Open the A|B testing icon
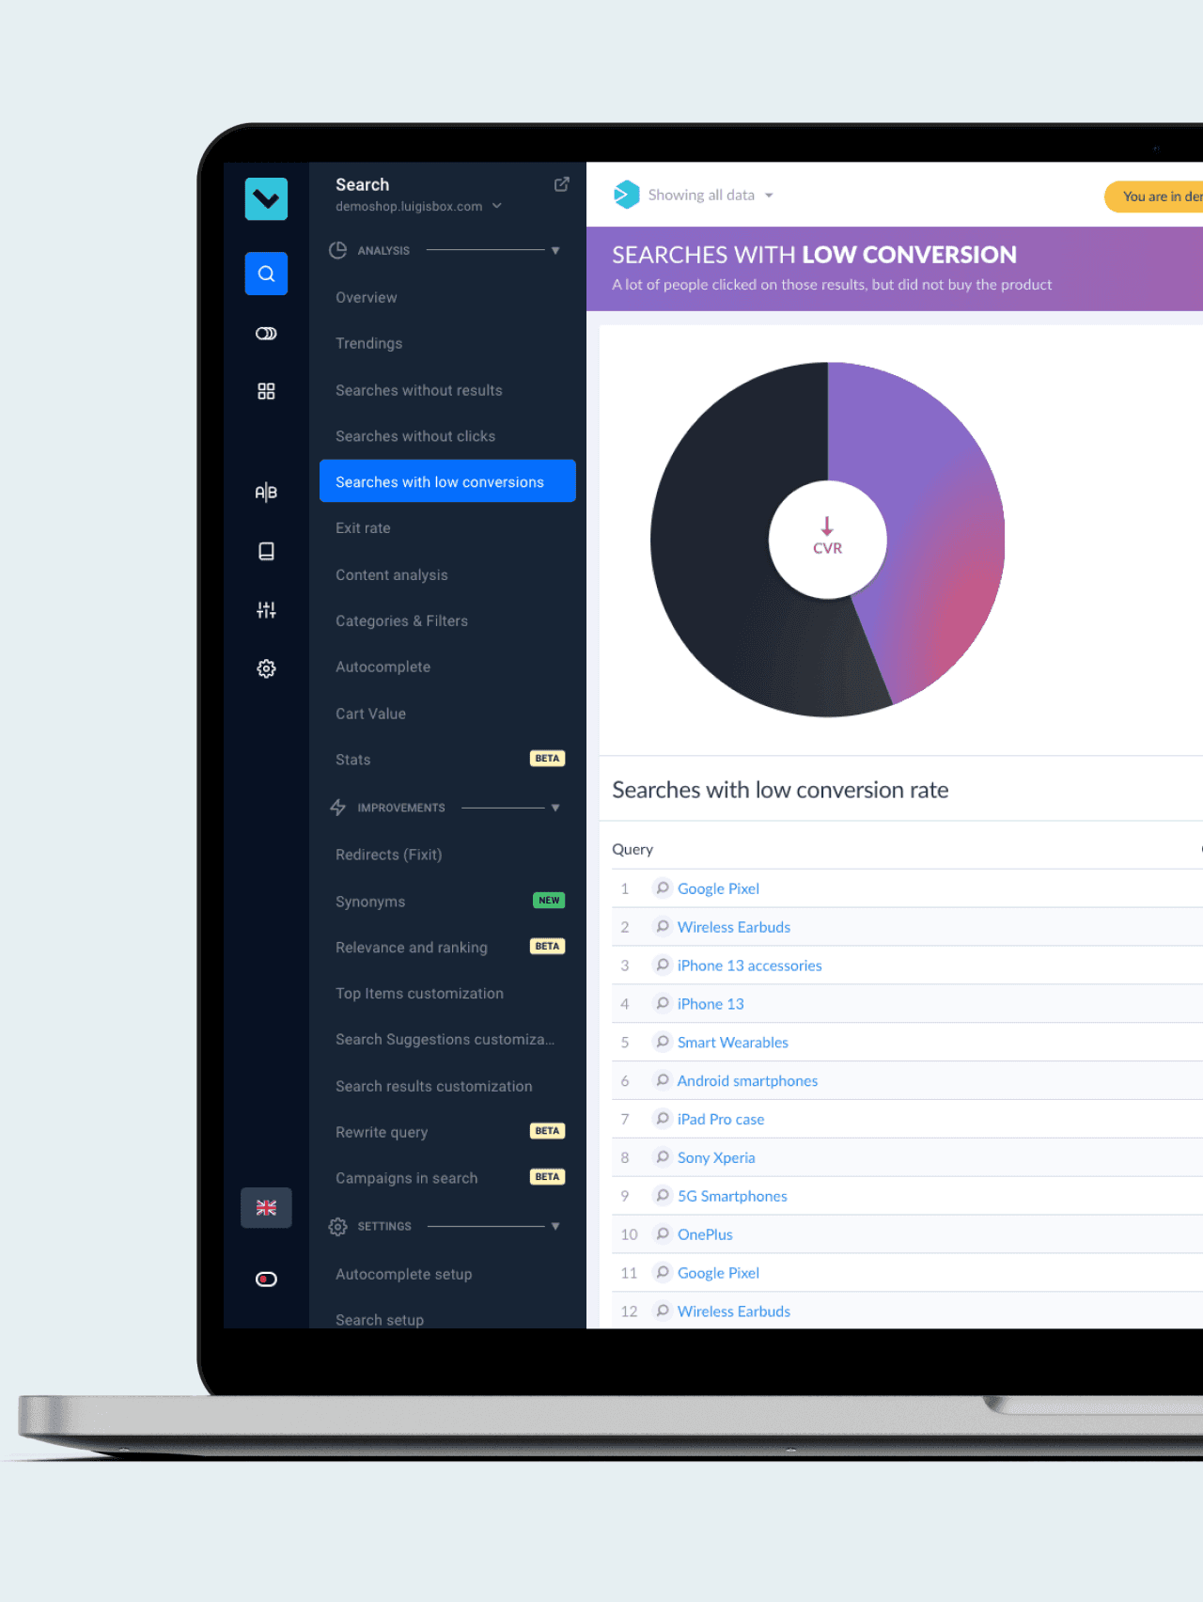This screenshot has width=1203, height=1602. (266, 492)
